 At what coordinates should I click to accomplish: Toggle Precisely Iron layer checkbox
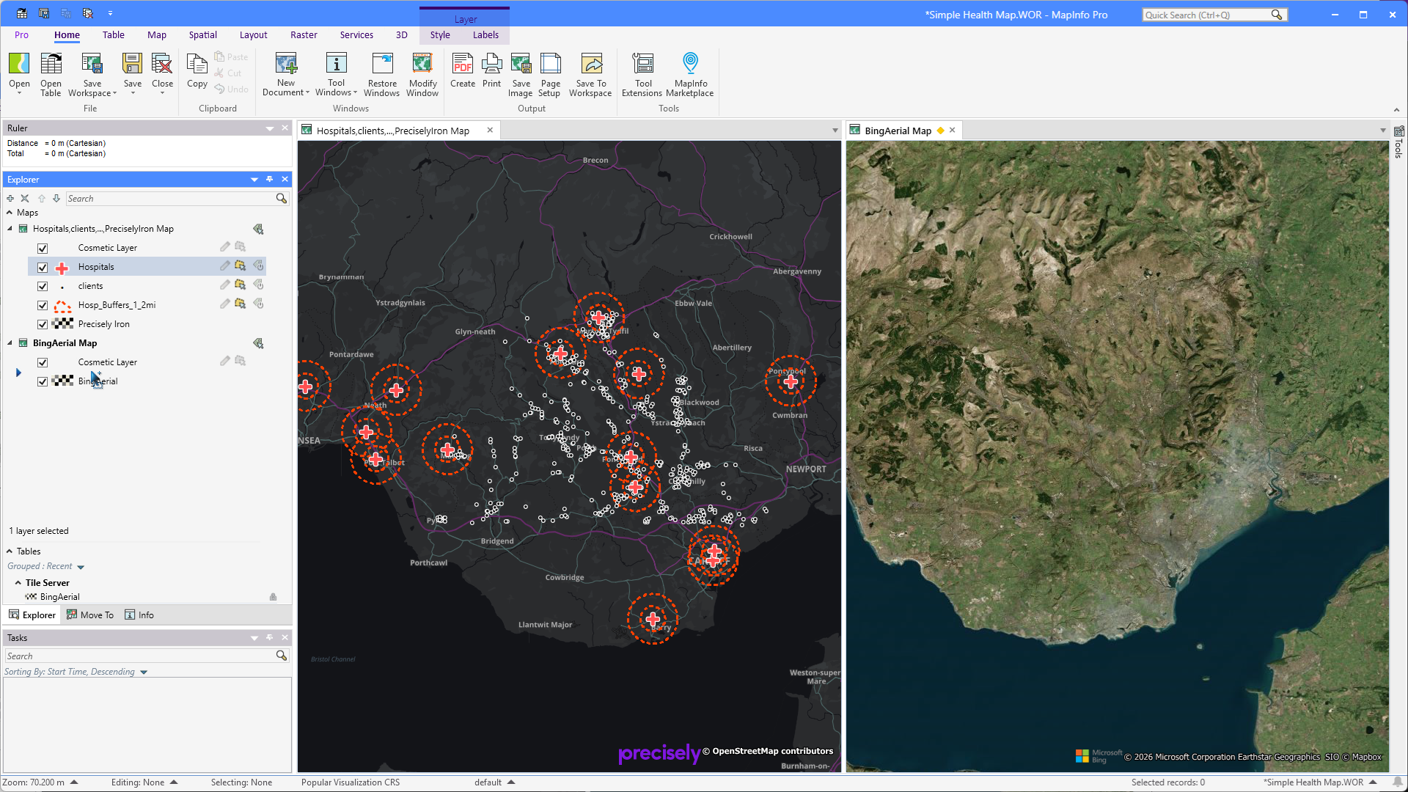point(43,325)
